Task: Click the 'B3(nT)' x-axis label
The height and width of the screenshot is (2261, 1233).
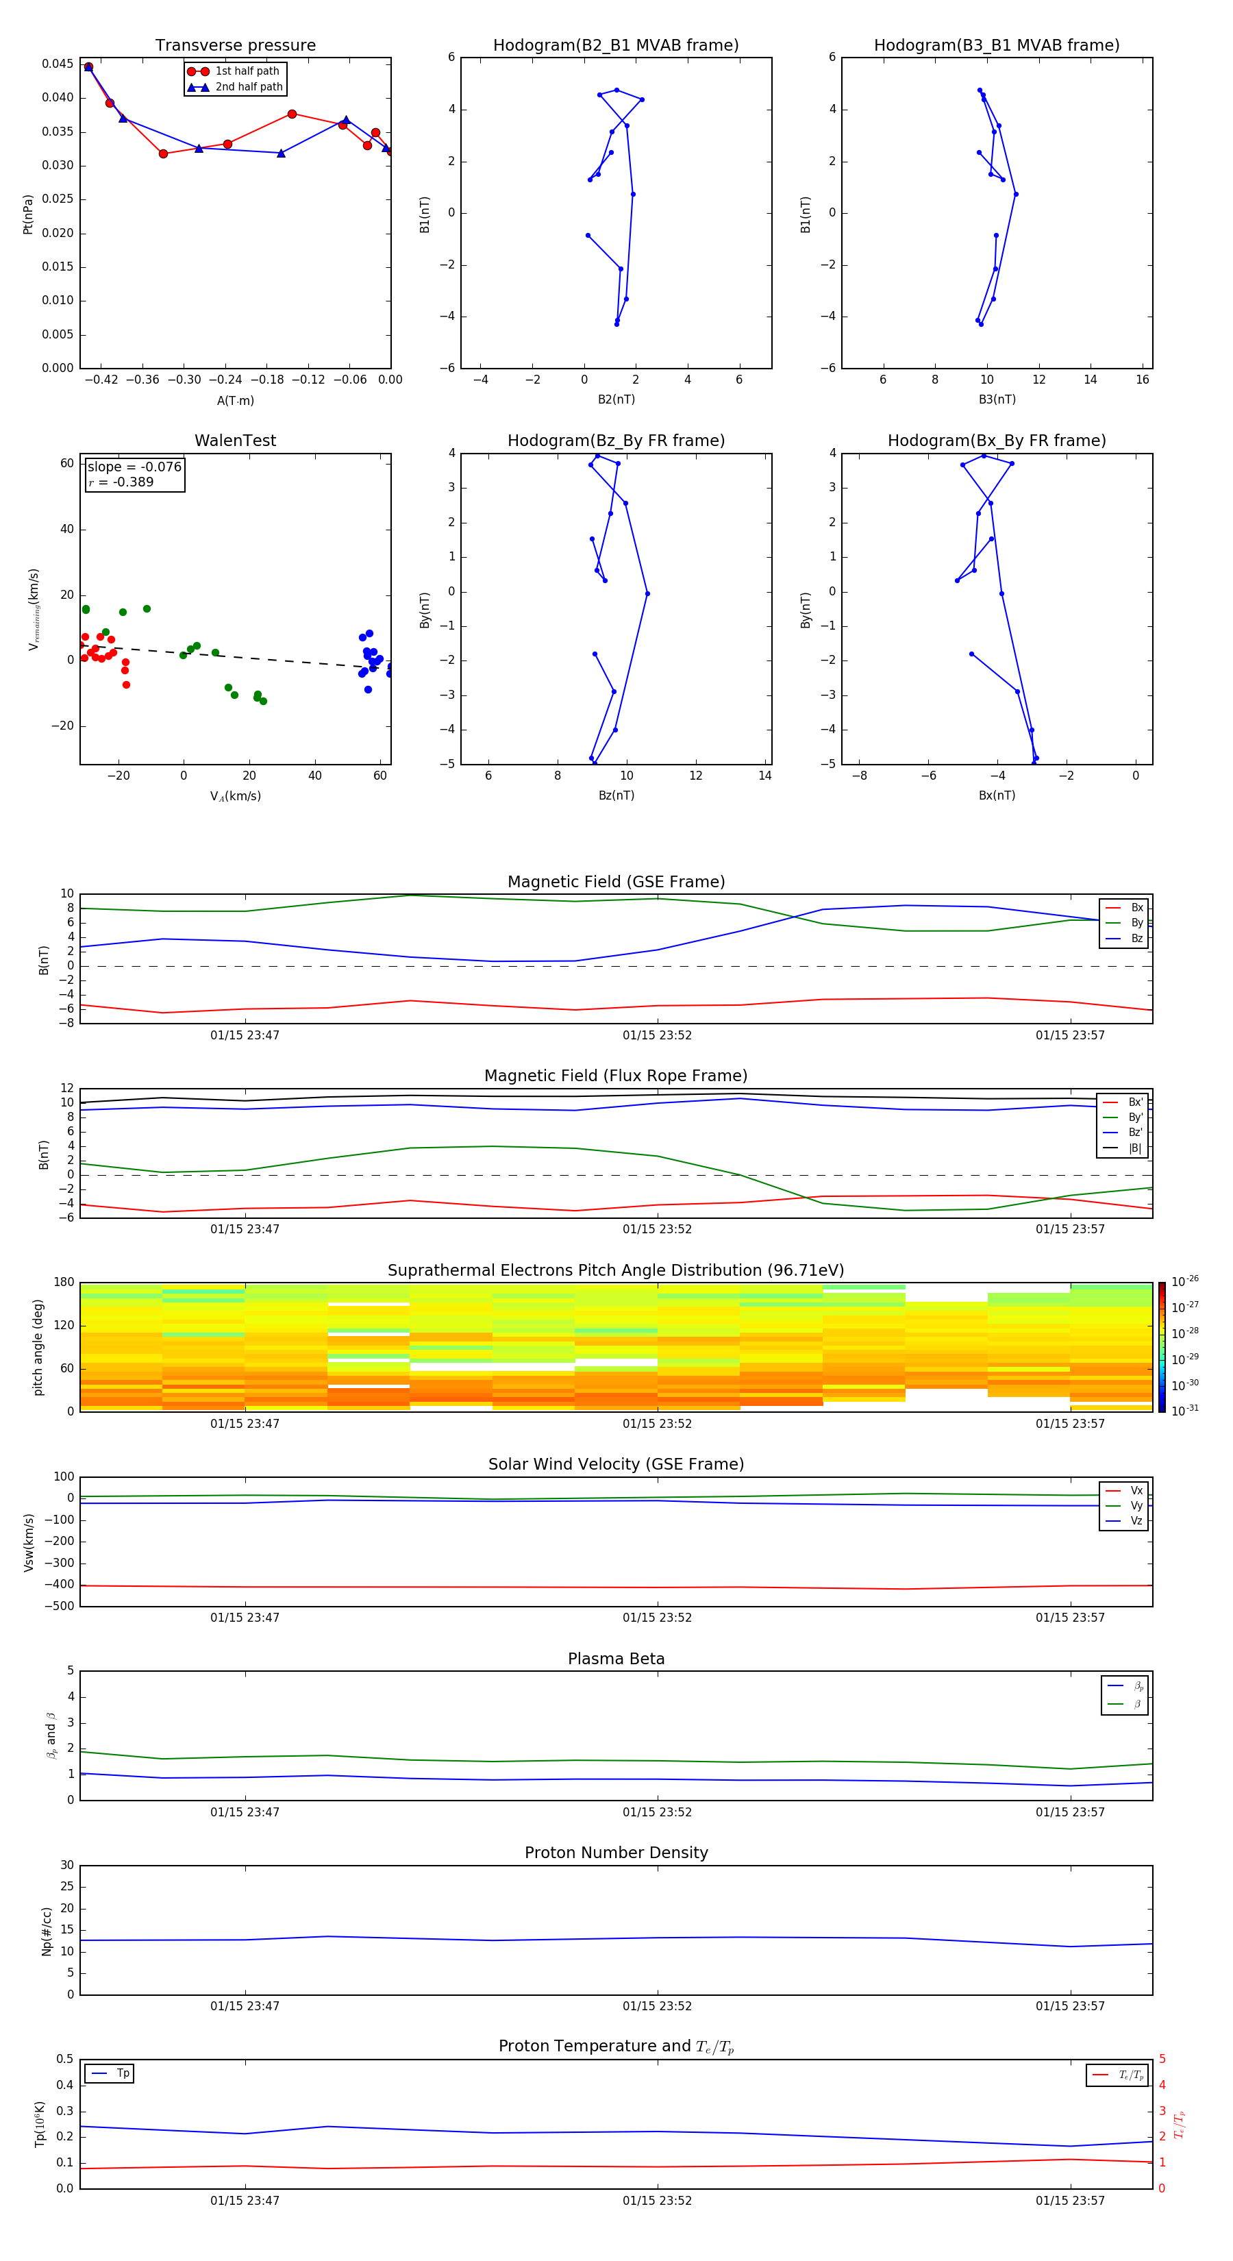Action: pos(997,399)
